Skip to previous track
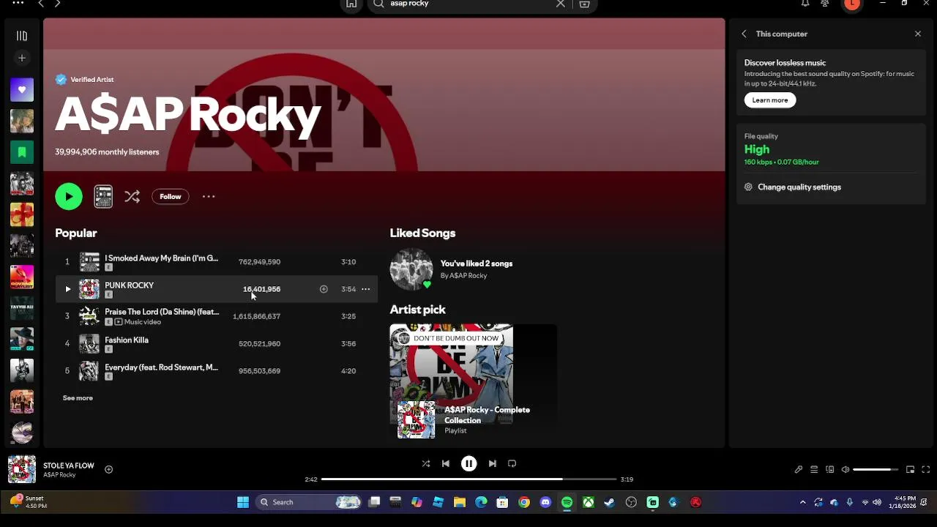The width and height of the screenshot is (937, 527). click(446, 463)
